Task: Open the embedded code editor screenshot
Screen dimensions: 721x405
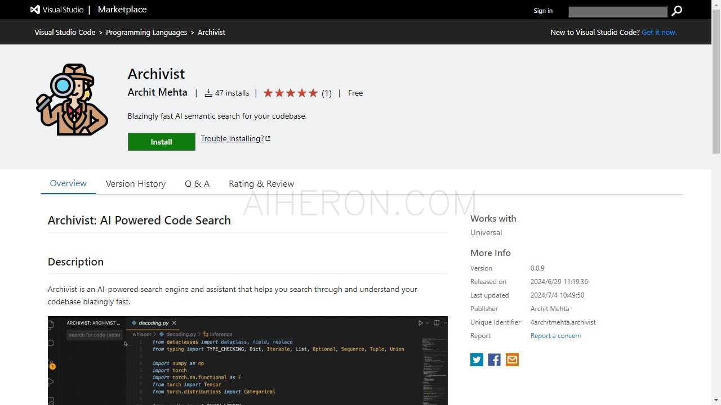Action: 248,361
